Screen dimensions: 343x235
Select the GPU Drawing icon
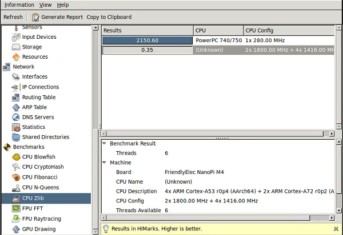(16, 229)
